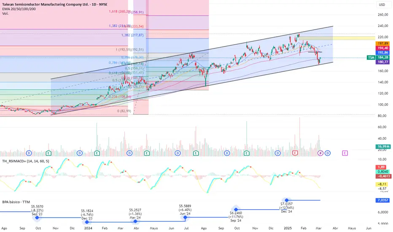393x232 pixels.
Task: Click the Sep '23 EPS data point
Action: click(37, 218)
